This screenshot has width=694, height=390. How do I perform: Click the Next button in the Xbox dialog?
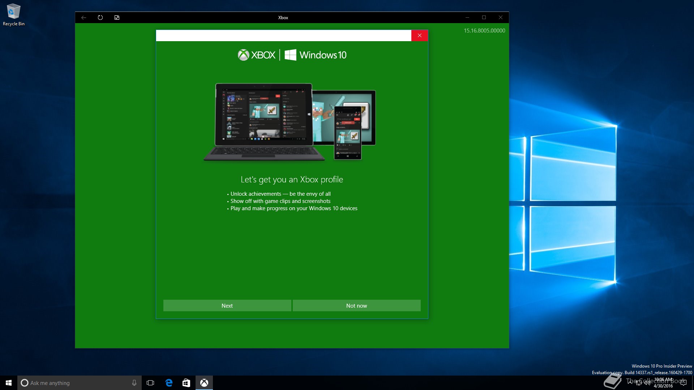click(x=227, y=305)
